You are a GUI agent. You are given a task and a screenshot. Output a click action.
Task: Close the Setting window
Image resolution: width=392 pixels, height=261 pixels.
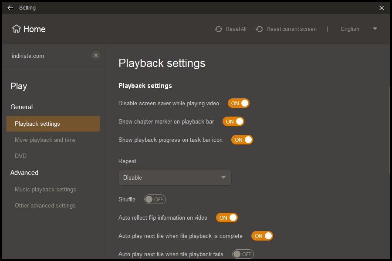(x=382, y=8)
